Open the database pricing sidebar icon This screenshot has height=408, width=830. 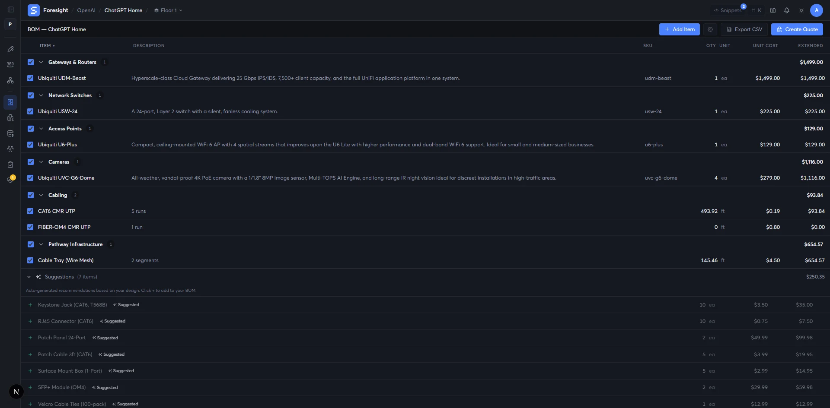[10, 133]
